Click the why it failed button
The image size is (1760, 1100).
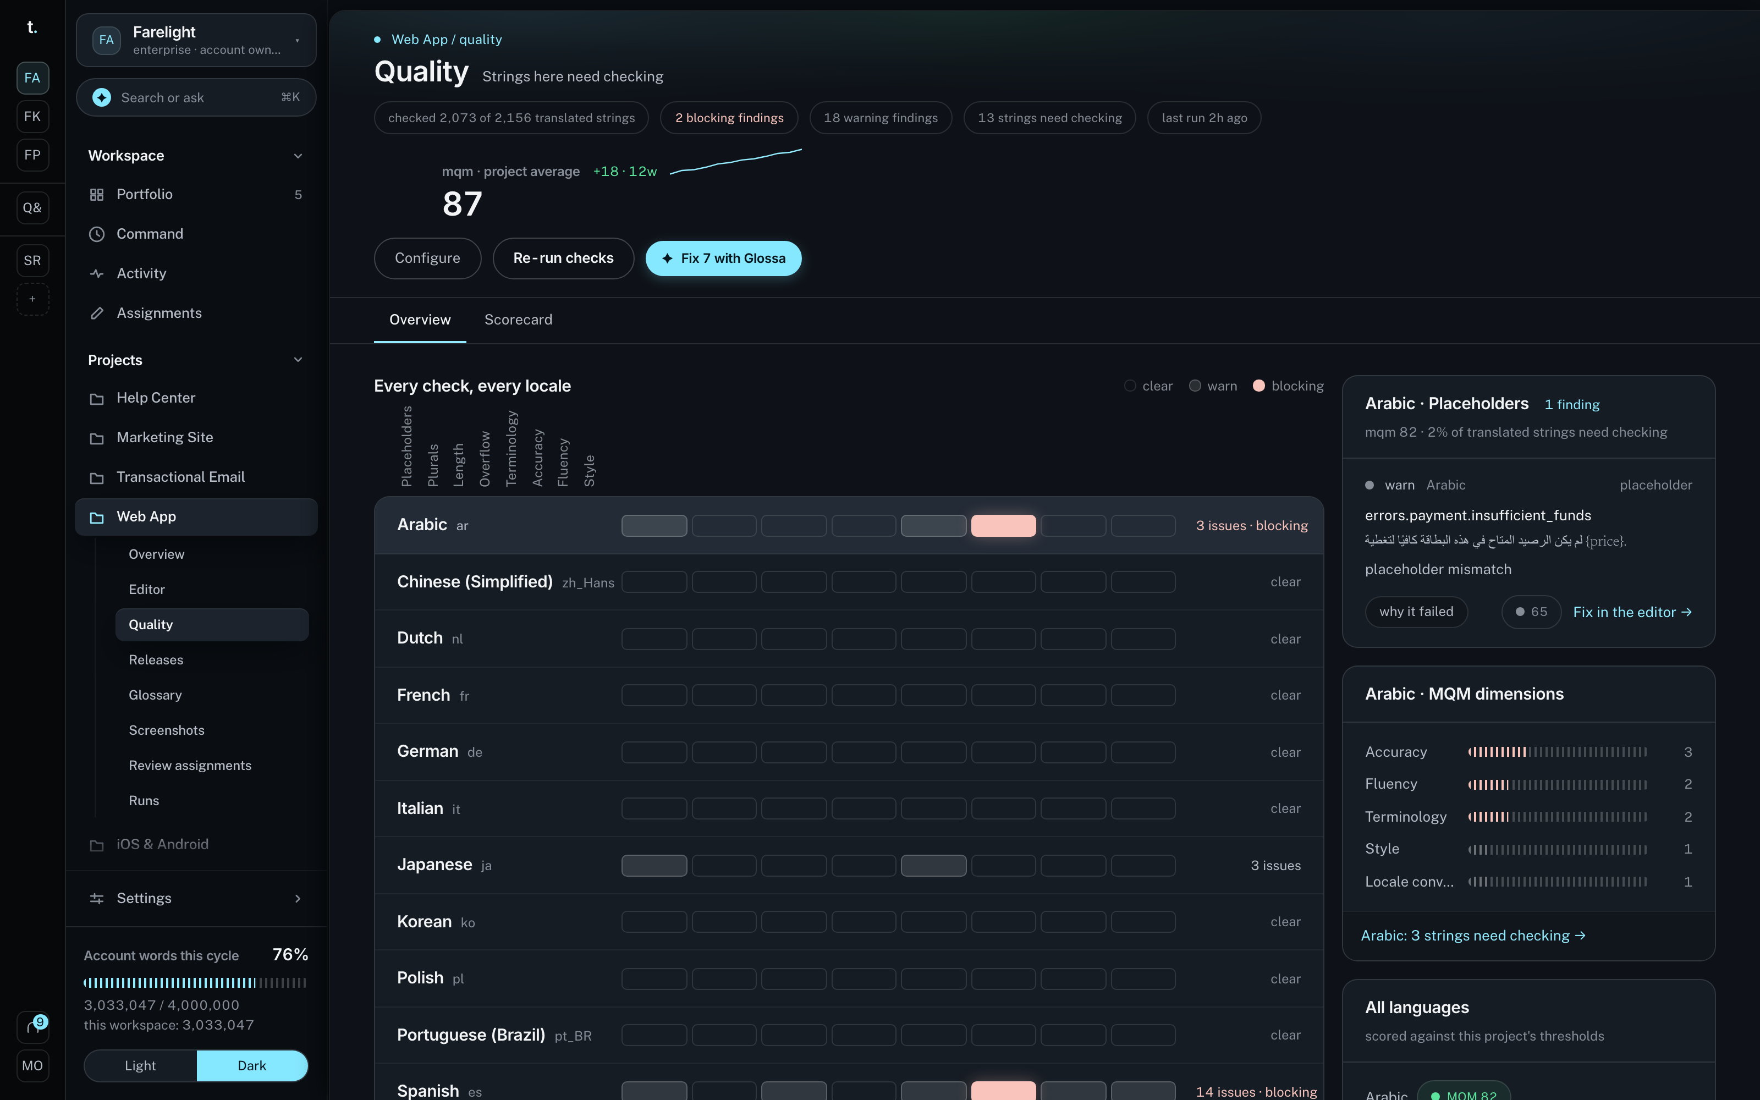1416,612
